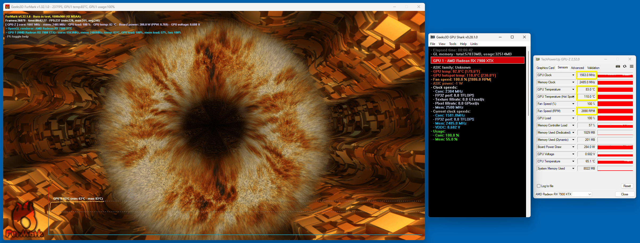Click the F1: toggle help text in FurMark

pyautogui.click(x=17, y=36)
